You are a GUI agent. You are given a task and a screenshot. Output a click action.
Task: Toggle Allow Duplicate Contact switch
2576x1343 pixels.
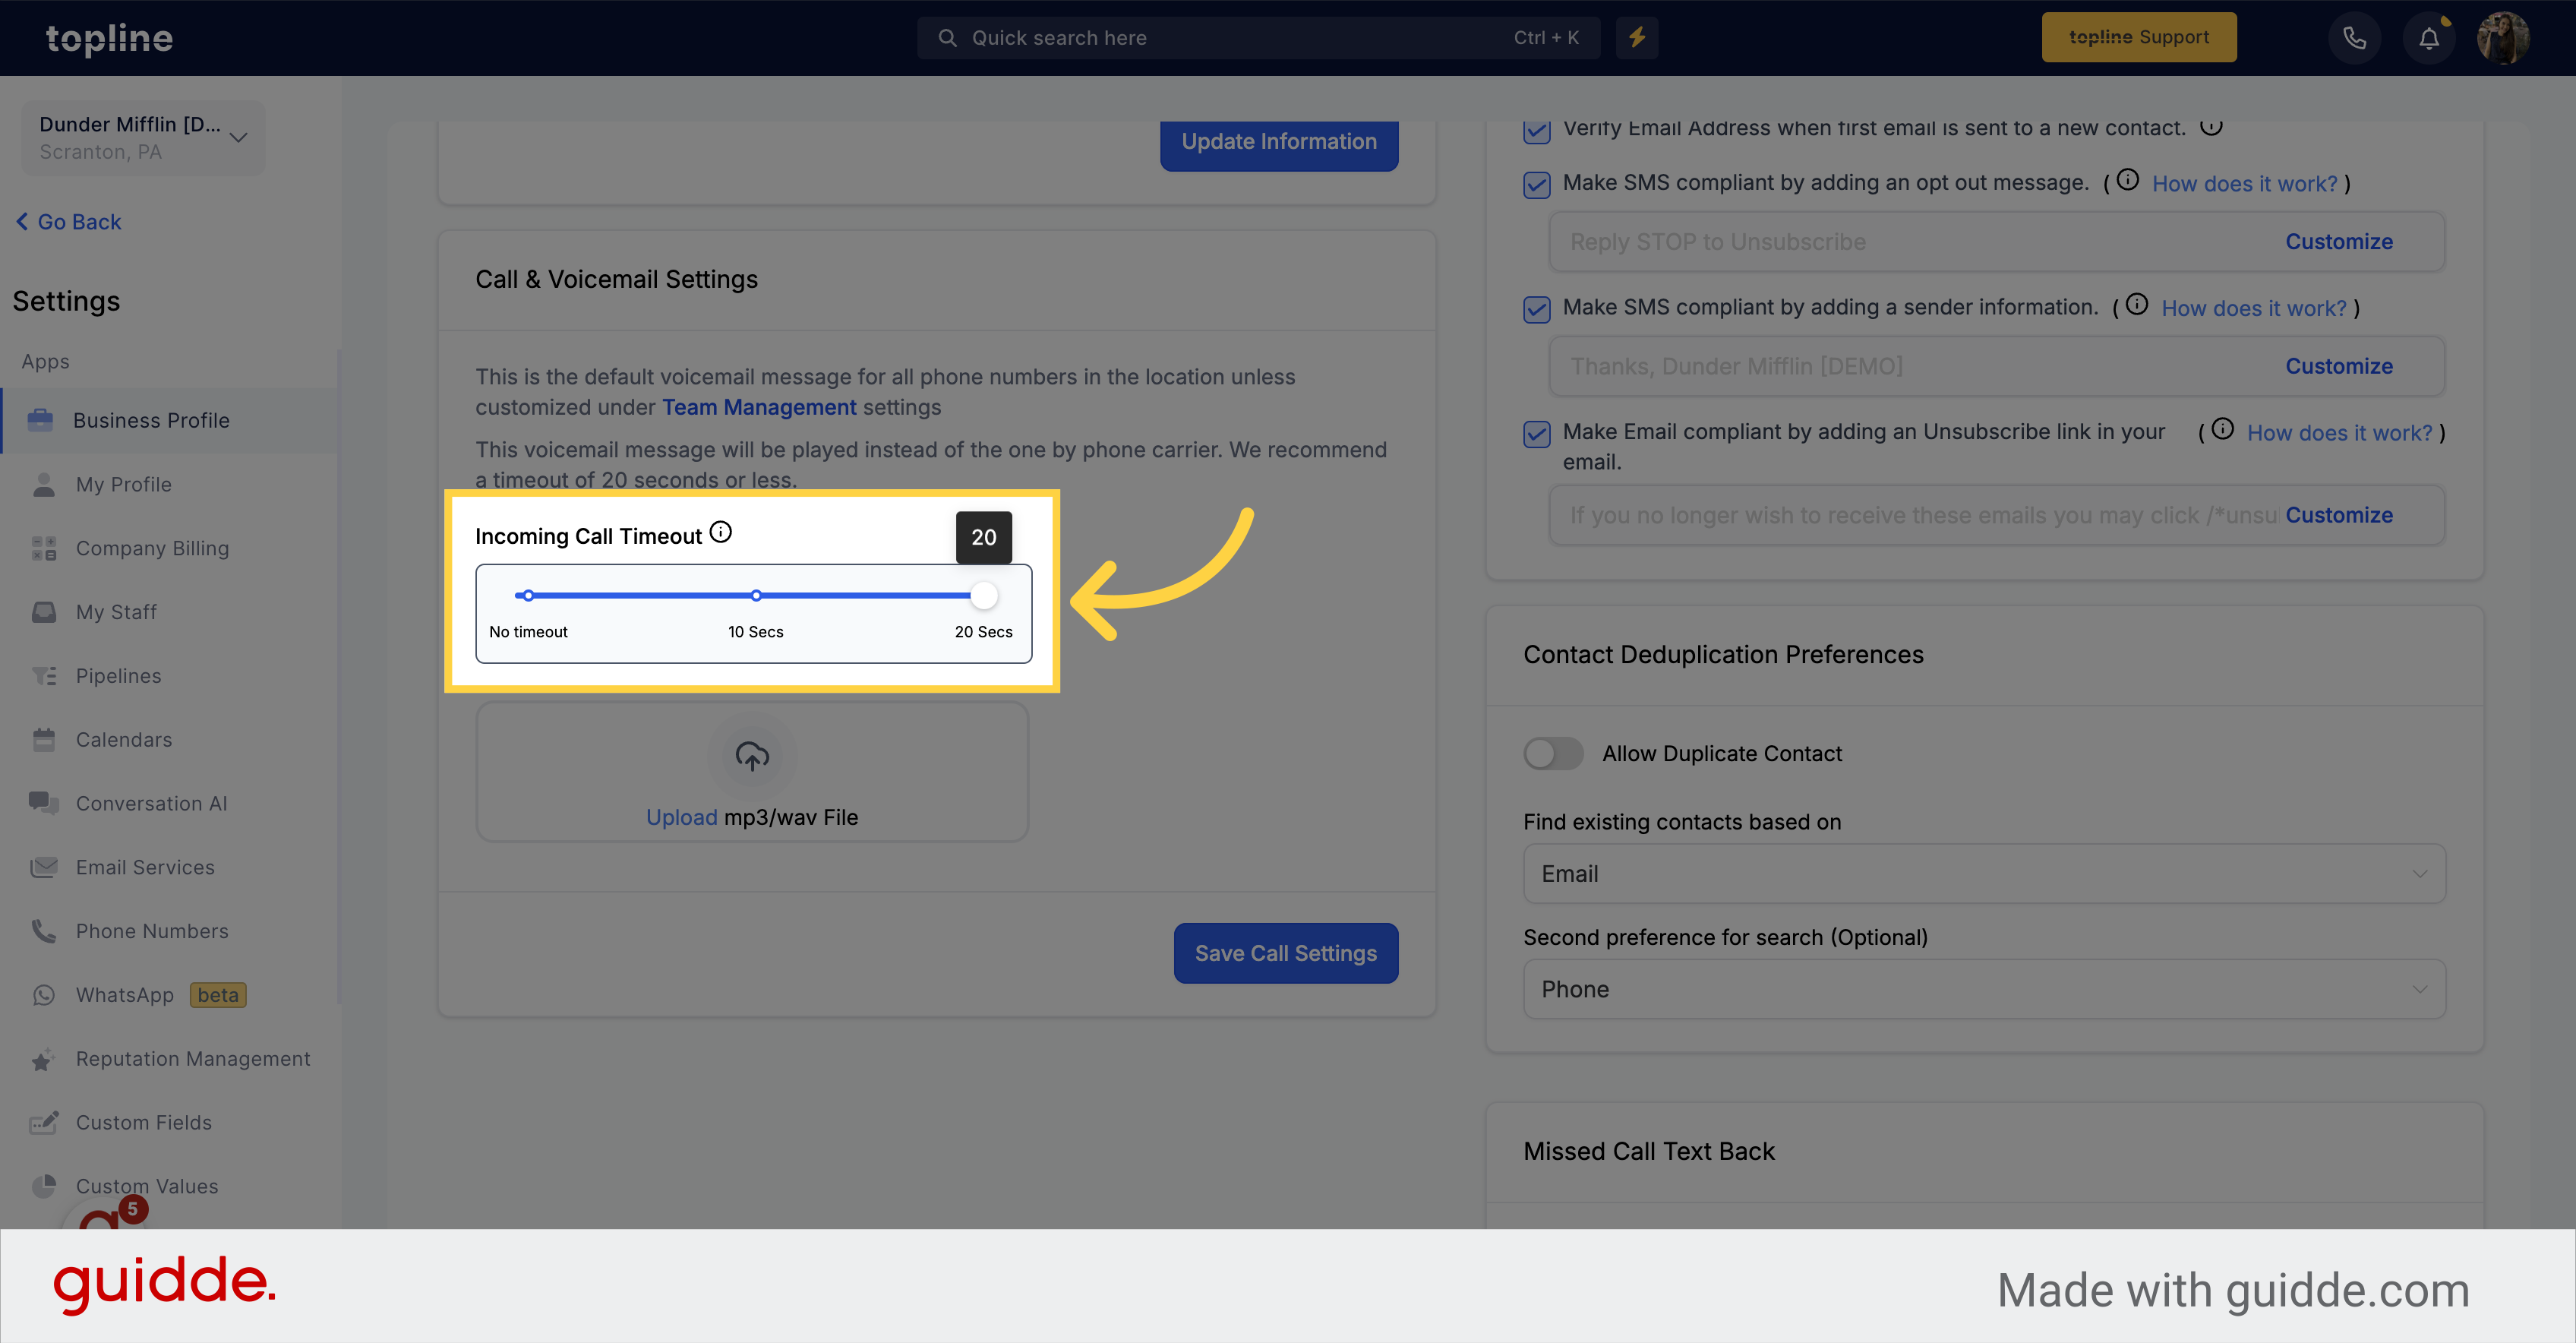(x=1553, y=753)
